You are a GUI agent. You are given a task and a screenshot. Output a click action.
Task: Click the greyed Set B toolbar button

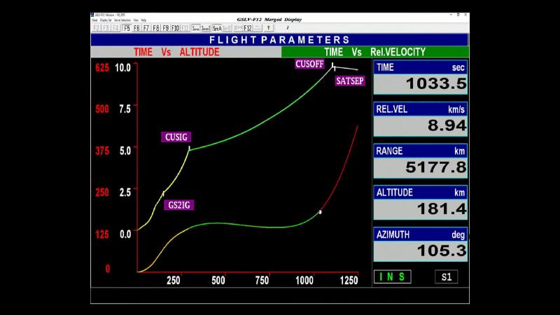tap(227, 28)
